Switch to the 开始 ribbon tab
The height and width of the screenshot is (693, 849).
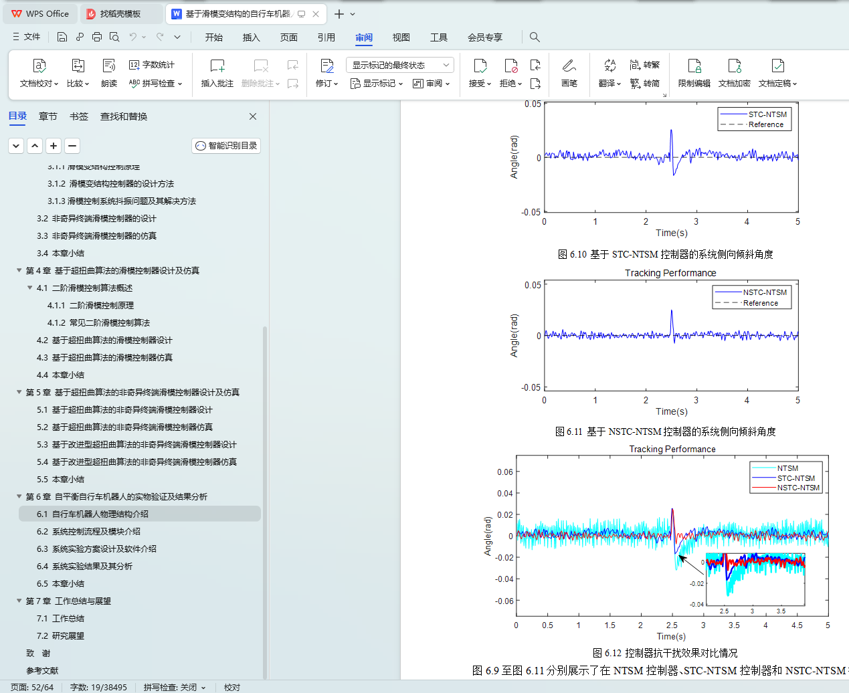pyautogui.click(x=214, y=37)
